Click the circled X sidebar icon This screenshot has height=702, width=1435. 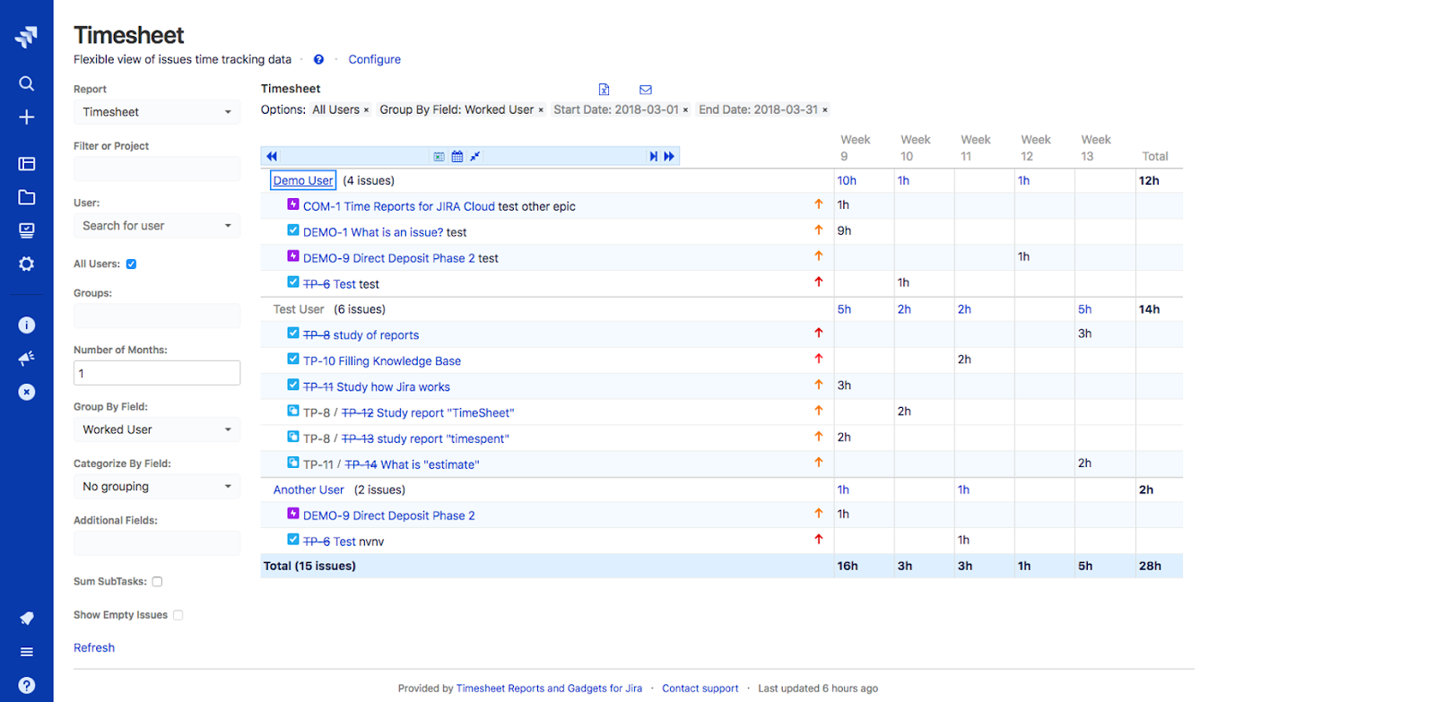27,392
